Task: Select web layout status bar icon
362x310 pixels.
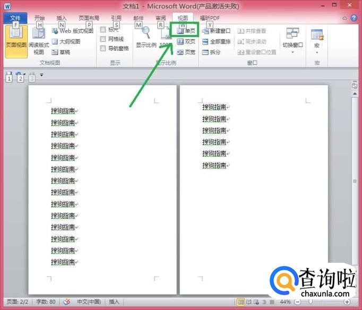Action: pyautogui.click(x=256, y=302)
